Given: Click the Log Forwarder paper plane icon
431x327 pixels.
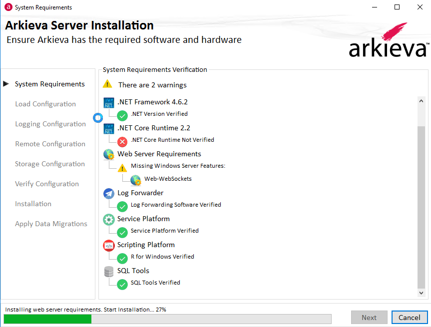Looking at the screenshot, I should pyautogui.click(x=109, y=193).
